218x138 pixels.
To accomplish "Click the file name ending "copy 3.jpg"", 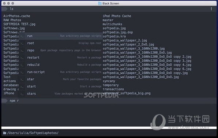I will pyautogui.click(x=147, y=61).
